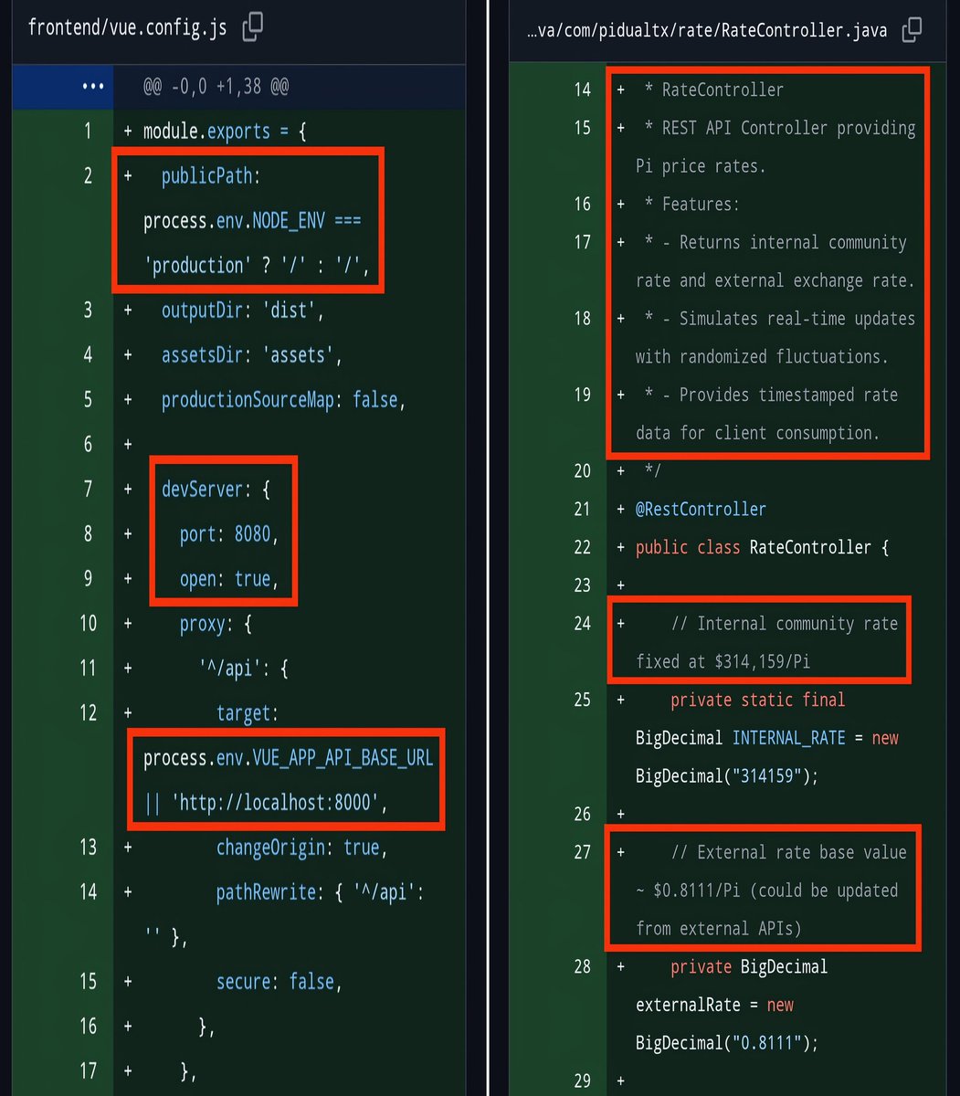Copy the RateController.java file path
Image resolution: width=960 pixels, height=1096 pixels.
click(x=912, y=30)
